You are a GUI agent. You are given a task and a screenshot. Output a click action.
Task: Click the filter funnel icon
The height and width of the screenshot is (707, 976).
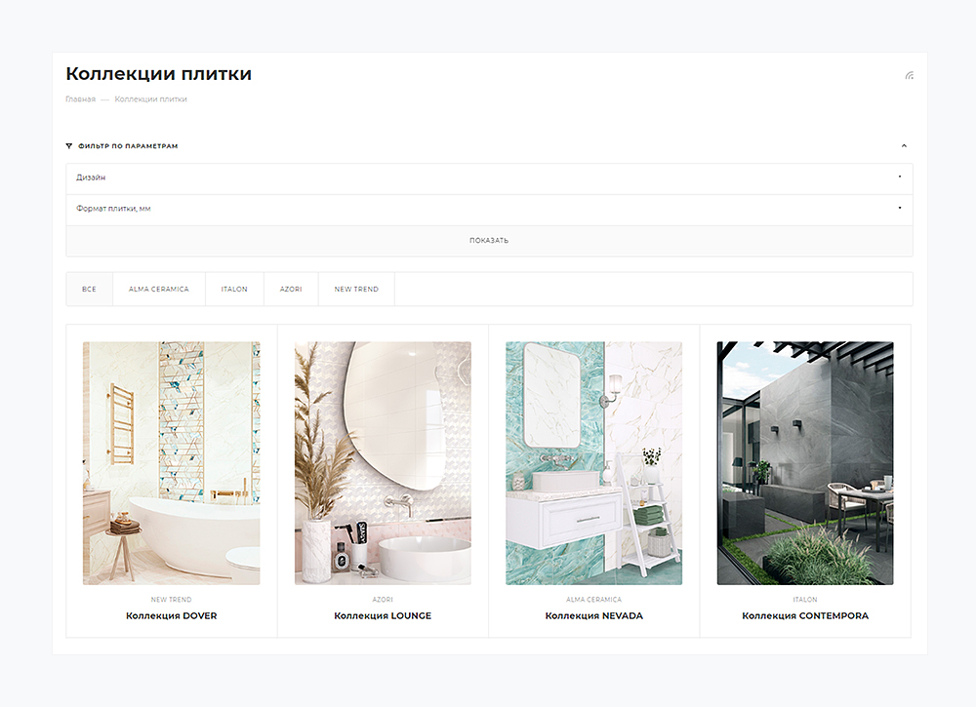(x=69, y=146)
